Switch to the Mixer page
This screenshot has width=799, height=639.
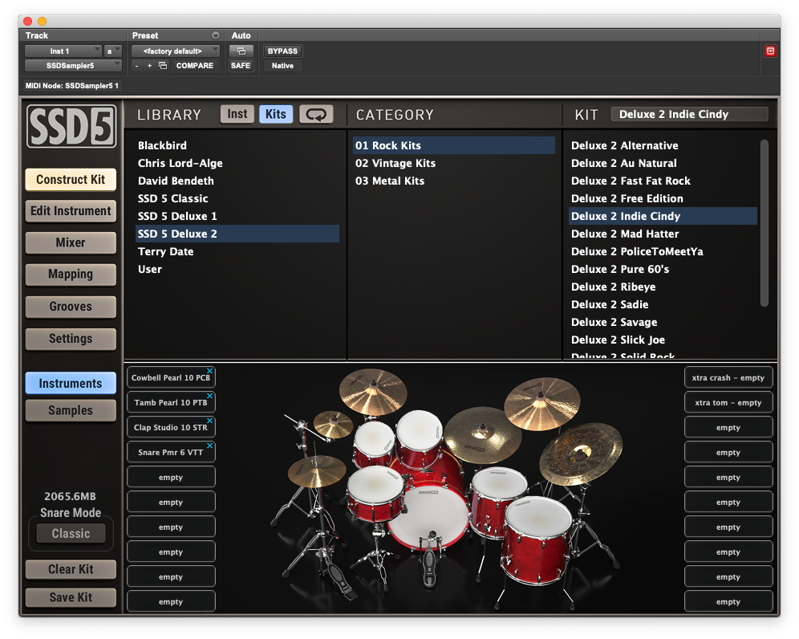click(x=71, y=242)
